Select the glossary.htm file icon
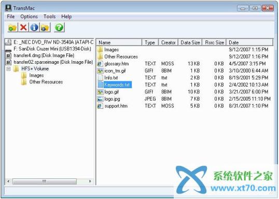 (100, 64)
